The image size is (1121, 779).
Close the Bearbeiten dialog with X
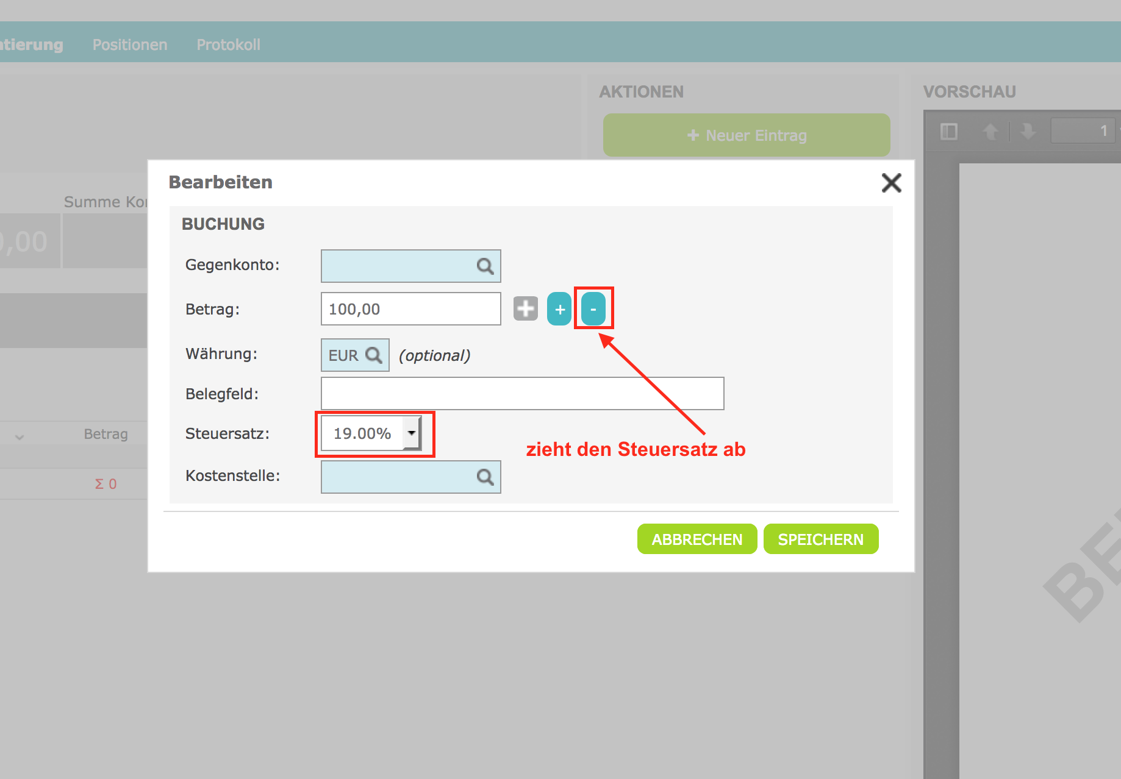891,183
